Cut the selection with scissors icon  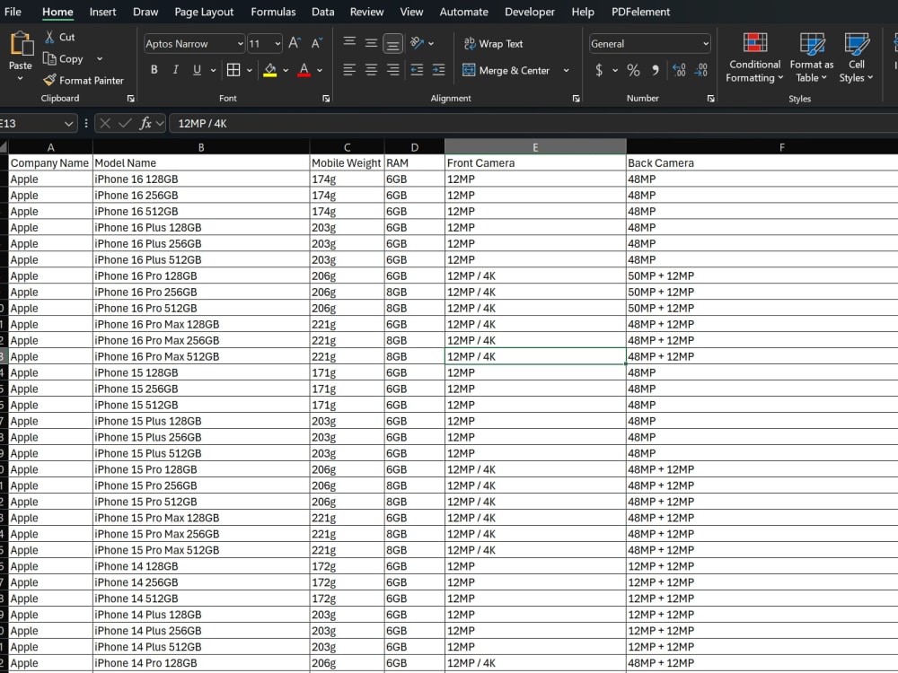pos(49,37)
